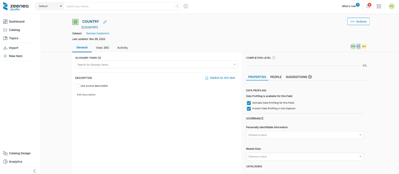
Task: Click the Search for Glossary Items field
Action: pos(154,65)
